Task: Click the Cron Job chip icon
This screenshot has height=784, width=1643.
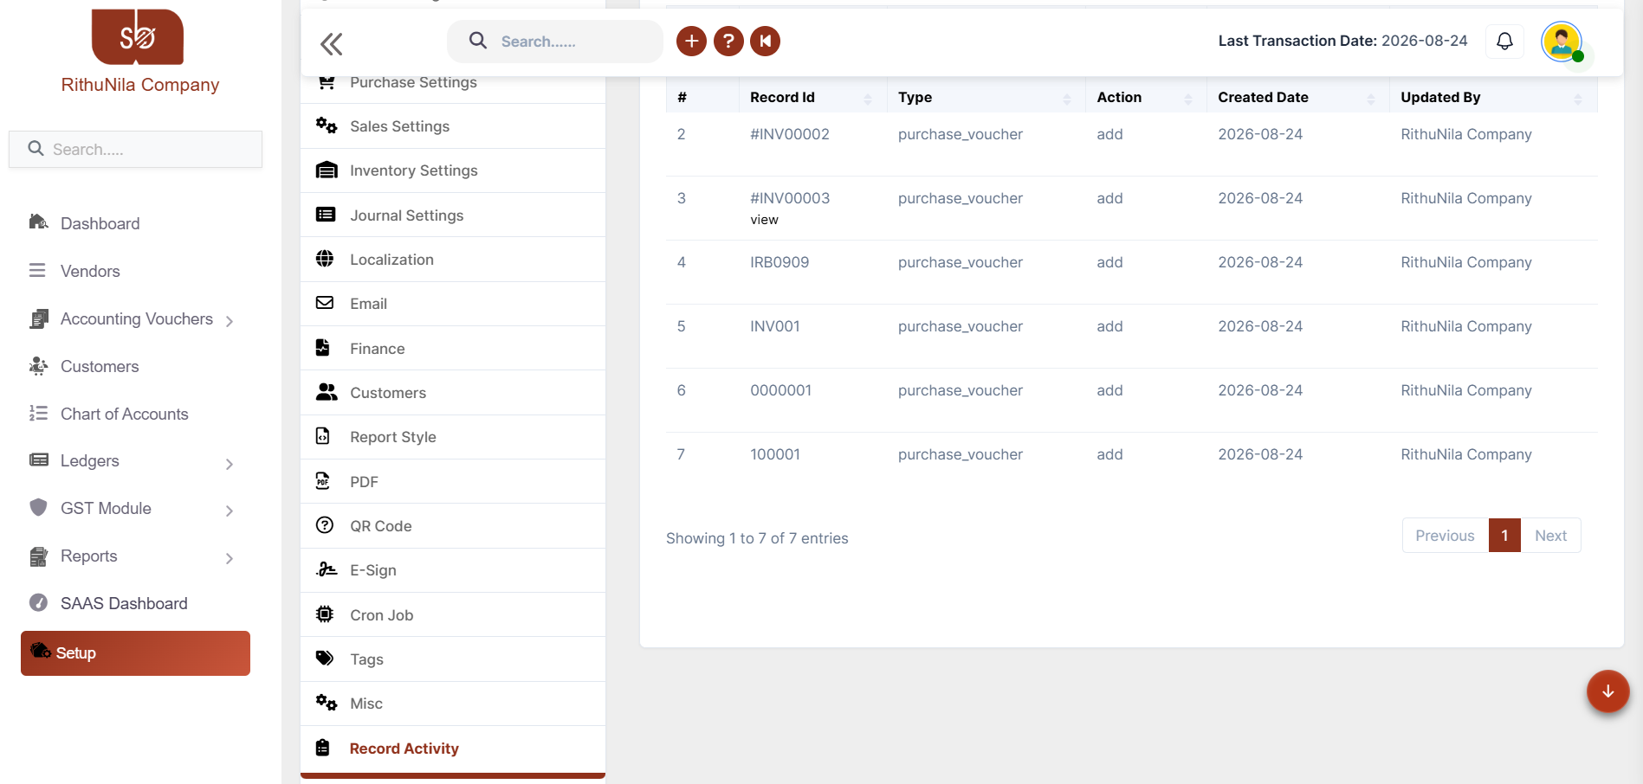Action: (x=325, y=614)
